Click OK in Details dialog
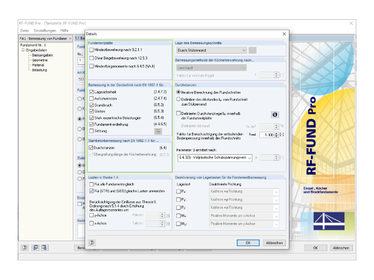 tap(248, 243)
